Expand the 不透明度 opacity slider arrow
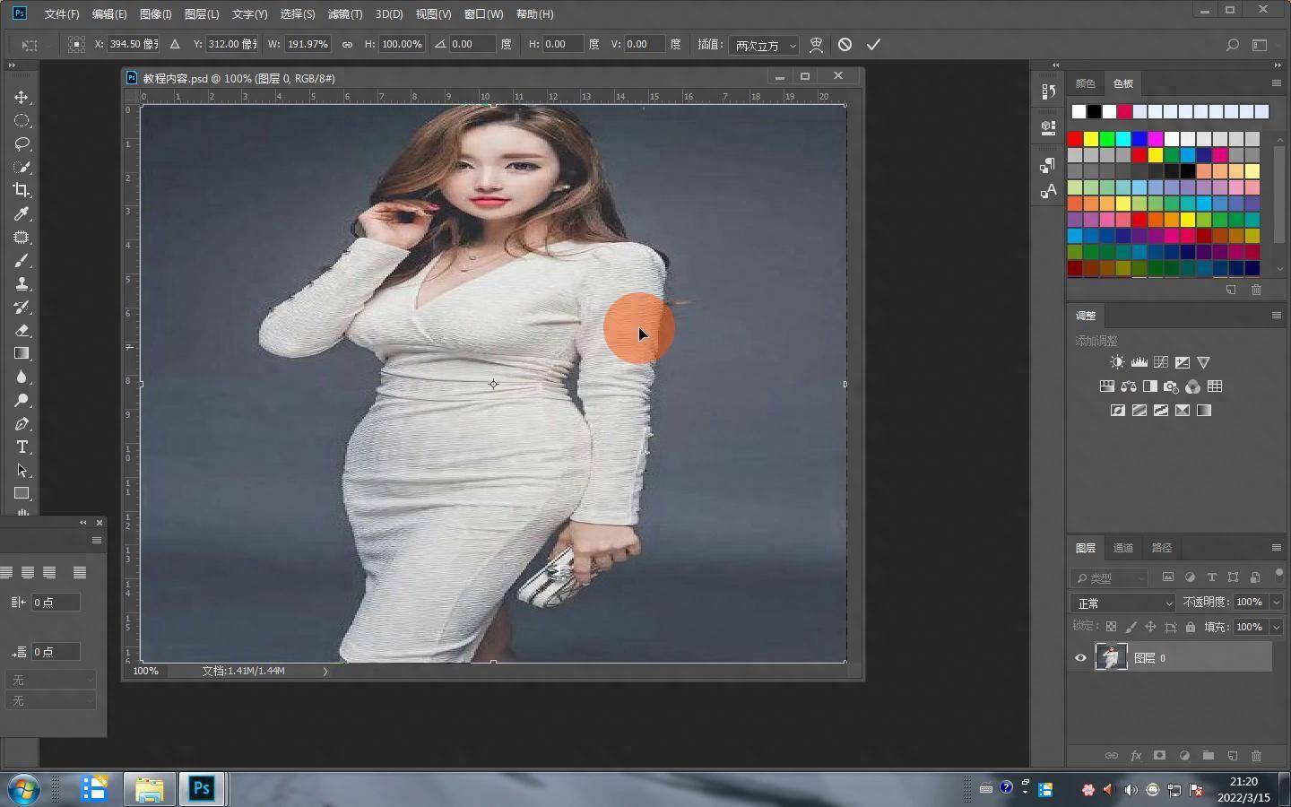Viewport: 1291px width, 807px height. [x=1276, y=603]
